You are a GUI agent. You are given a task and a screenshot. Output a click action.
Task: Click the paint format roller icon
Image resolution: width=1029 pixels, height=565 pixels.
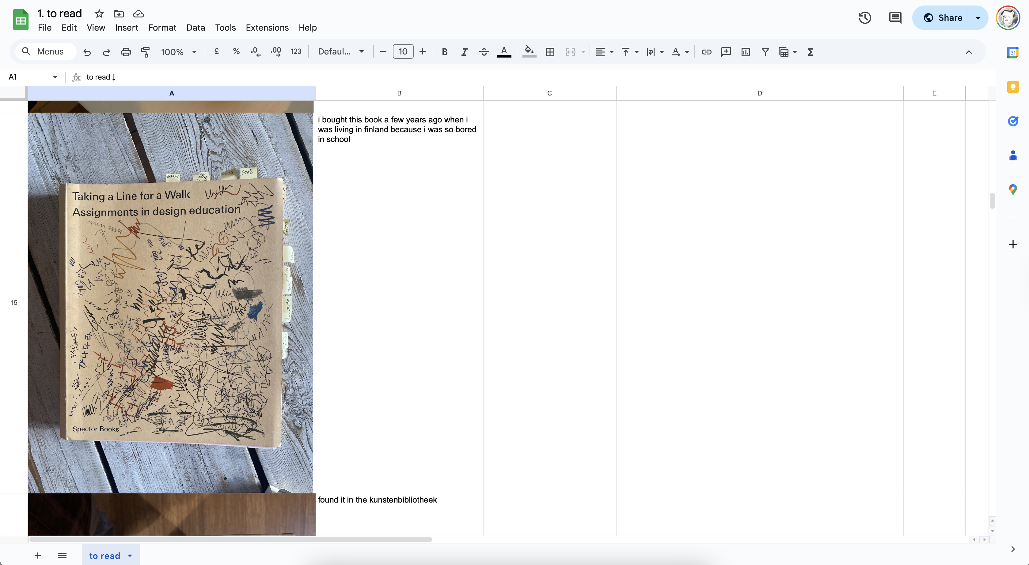(145, 52)
